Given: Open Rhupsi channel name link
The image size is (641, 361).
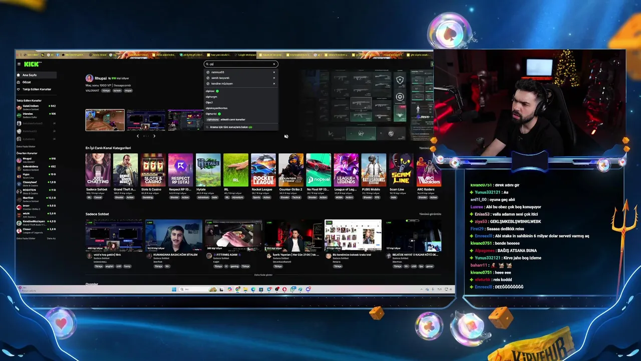Looking at the screenshot, I should point(101,78).
